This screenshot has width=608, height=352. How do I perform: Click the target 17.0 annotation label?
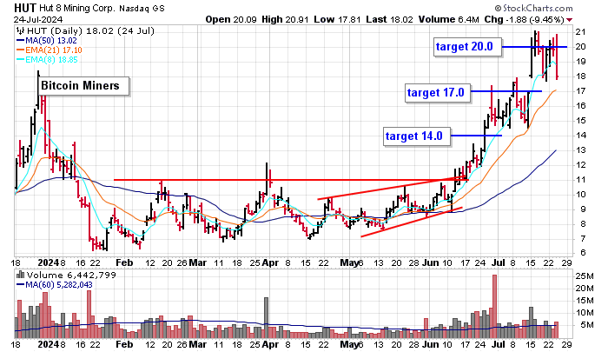pos(438,93)
